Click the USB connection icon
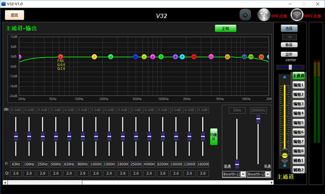The width and height of the screenshot is (325, 194). (264, 15)
